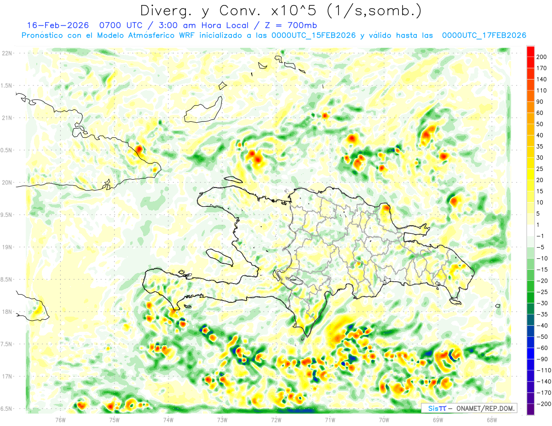Click the positive 90 colorbar value
Screen dimensions: 552x426
point(540,102)
